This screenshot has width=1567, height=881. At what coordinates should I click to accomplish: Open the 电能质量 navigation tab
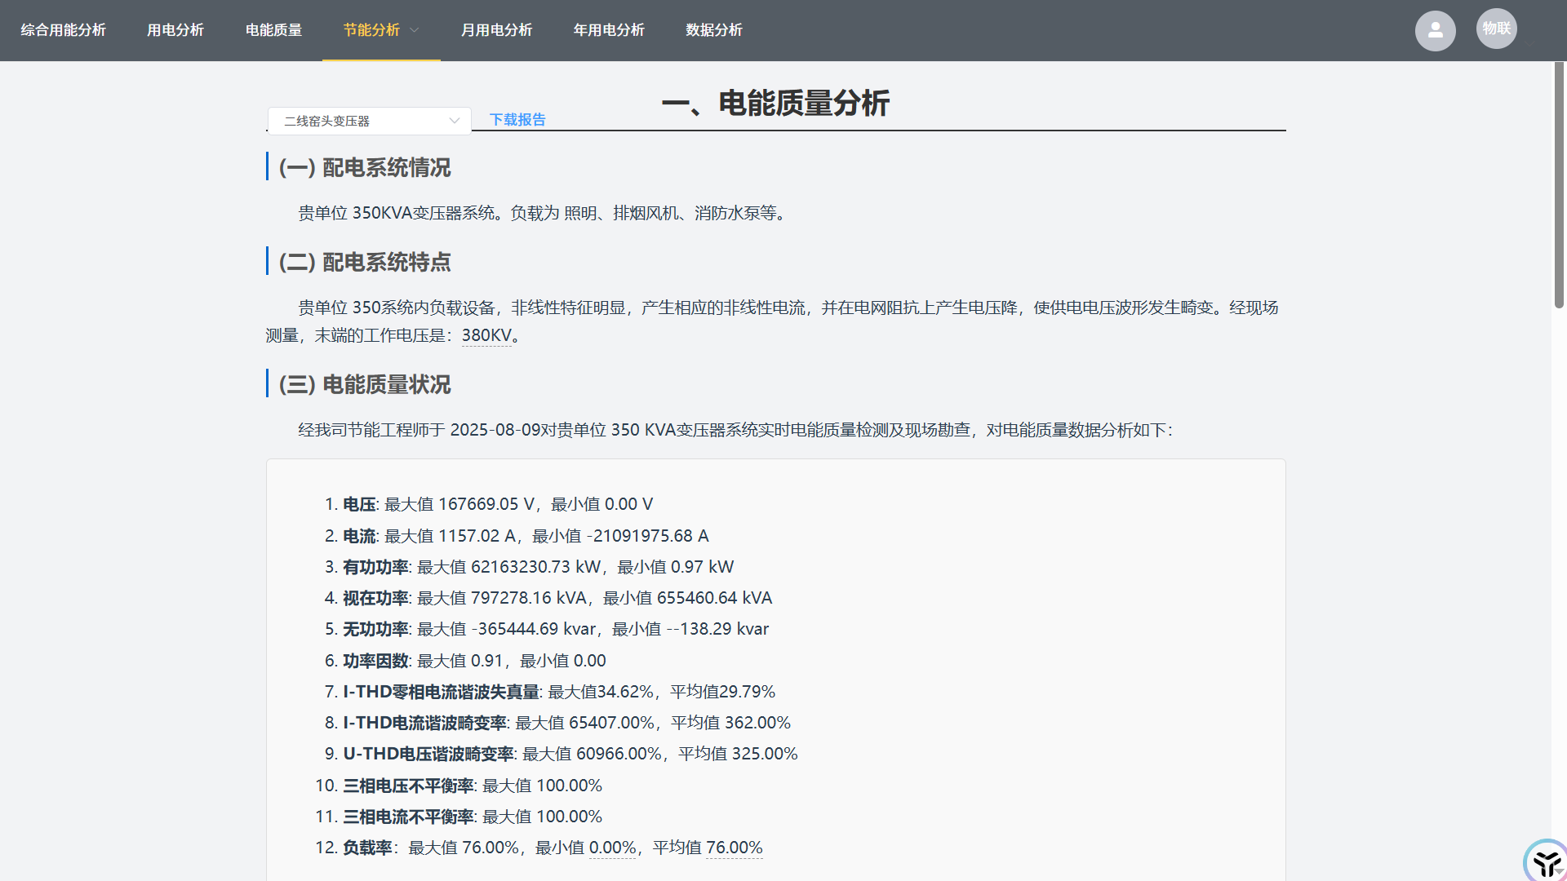[273, 30]
